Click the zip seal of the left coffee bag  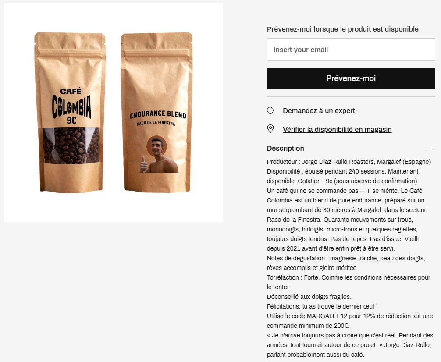[x=70, y=53]
